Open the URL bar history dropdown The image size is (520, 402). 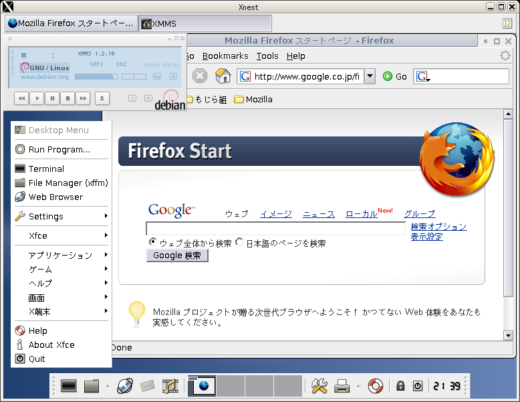pos(370,76)
